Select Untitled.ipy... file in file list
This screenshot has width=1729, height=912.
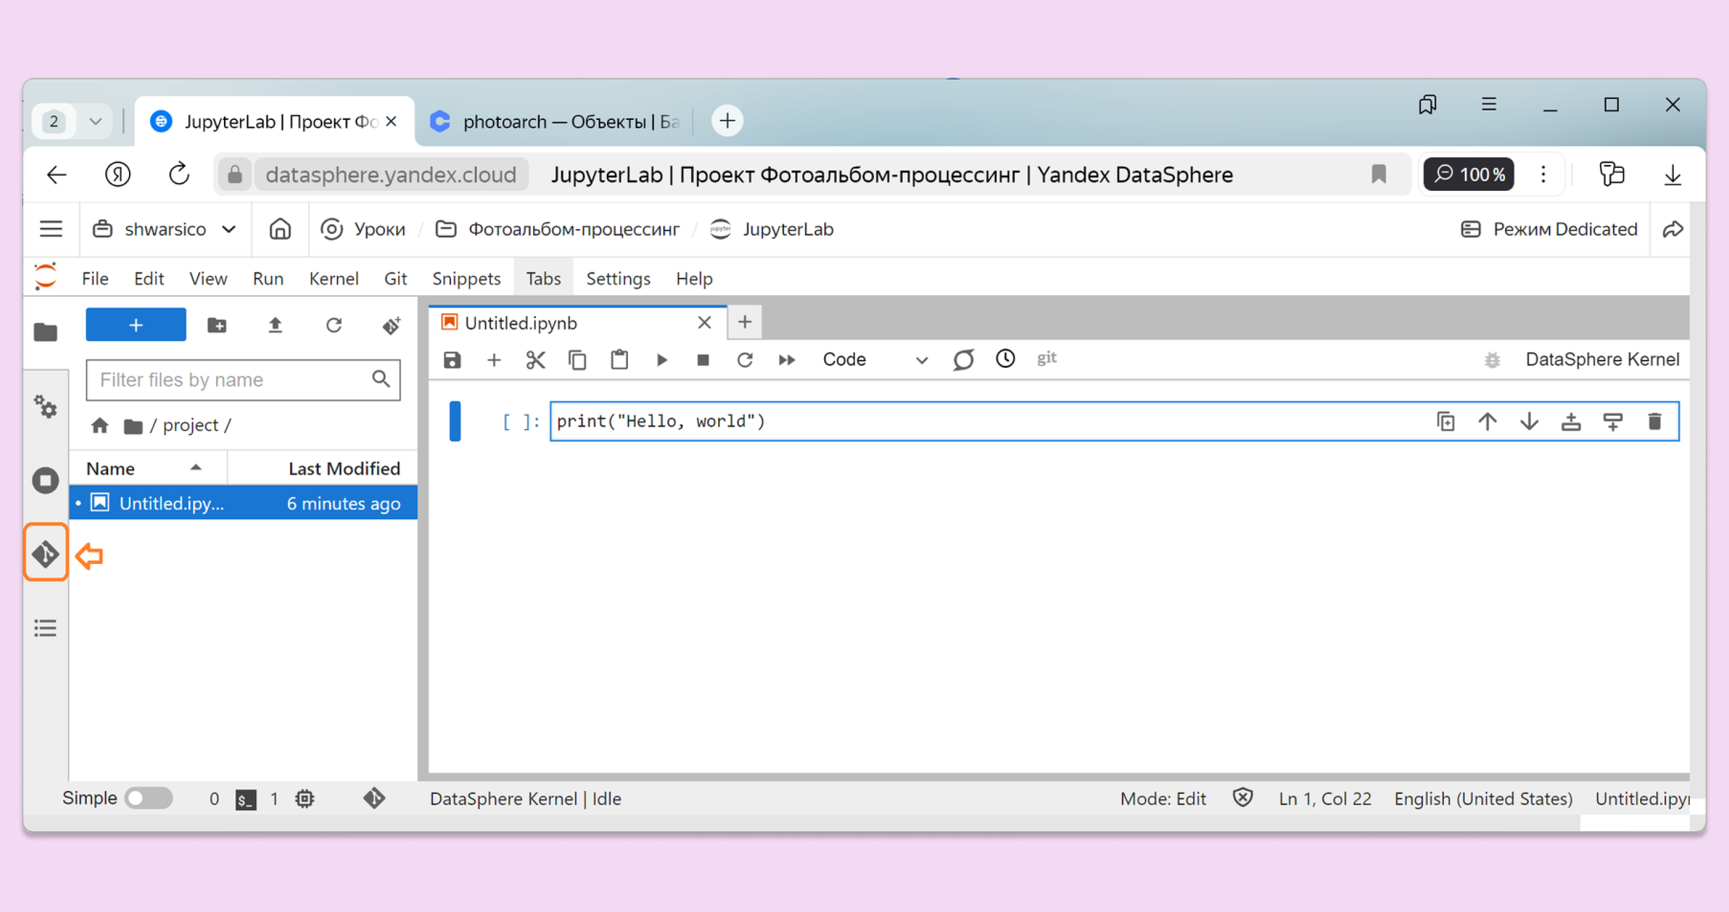click(243, 503)
